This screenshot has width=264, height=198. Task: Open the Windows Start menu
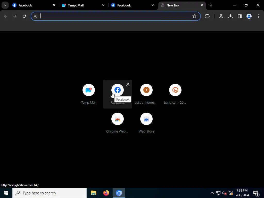(6, 193)
